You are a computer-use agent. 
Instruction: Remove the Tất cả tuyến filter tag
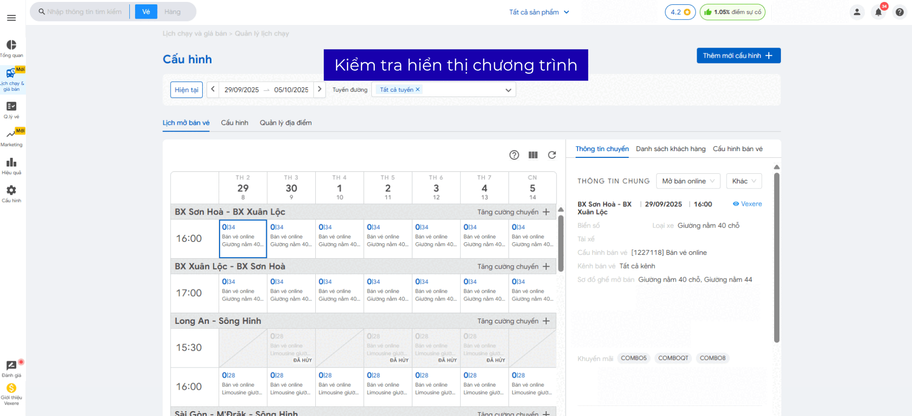[x=418, y=89]
